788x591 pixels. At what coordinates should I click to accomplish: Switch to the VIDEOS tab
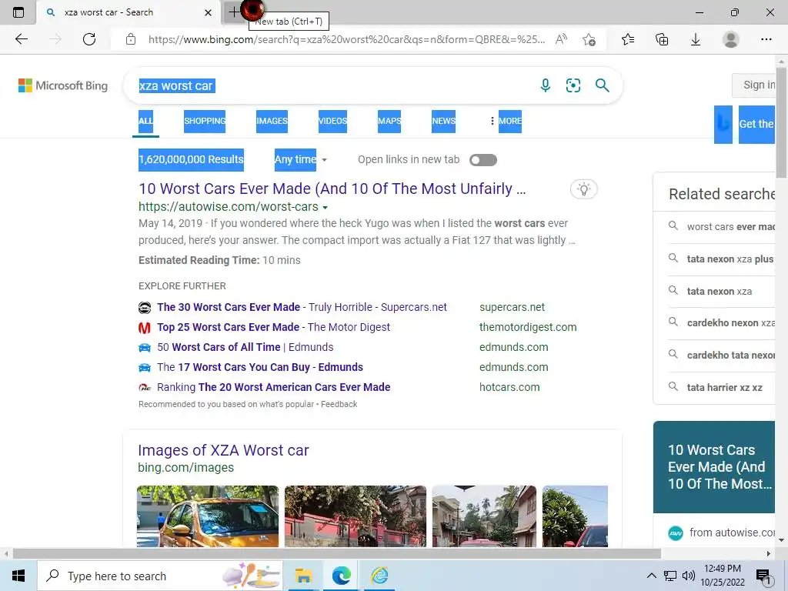(332, 121)
